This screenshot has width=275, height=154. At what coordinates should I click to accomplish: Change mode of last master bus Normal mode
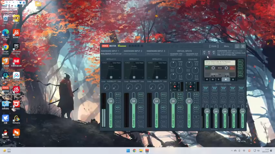pyautogui.click(x=241, y=88)
